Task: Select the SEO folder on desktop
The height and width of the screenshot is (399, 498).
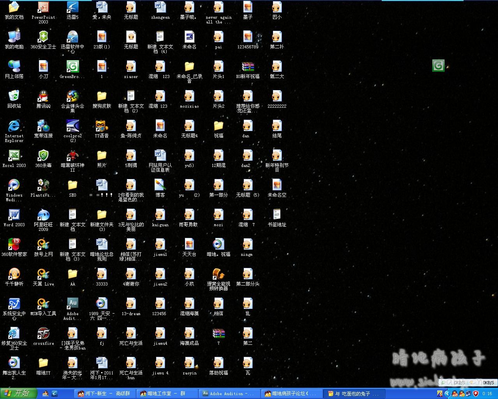Action: click(72, 185)
